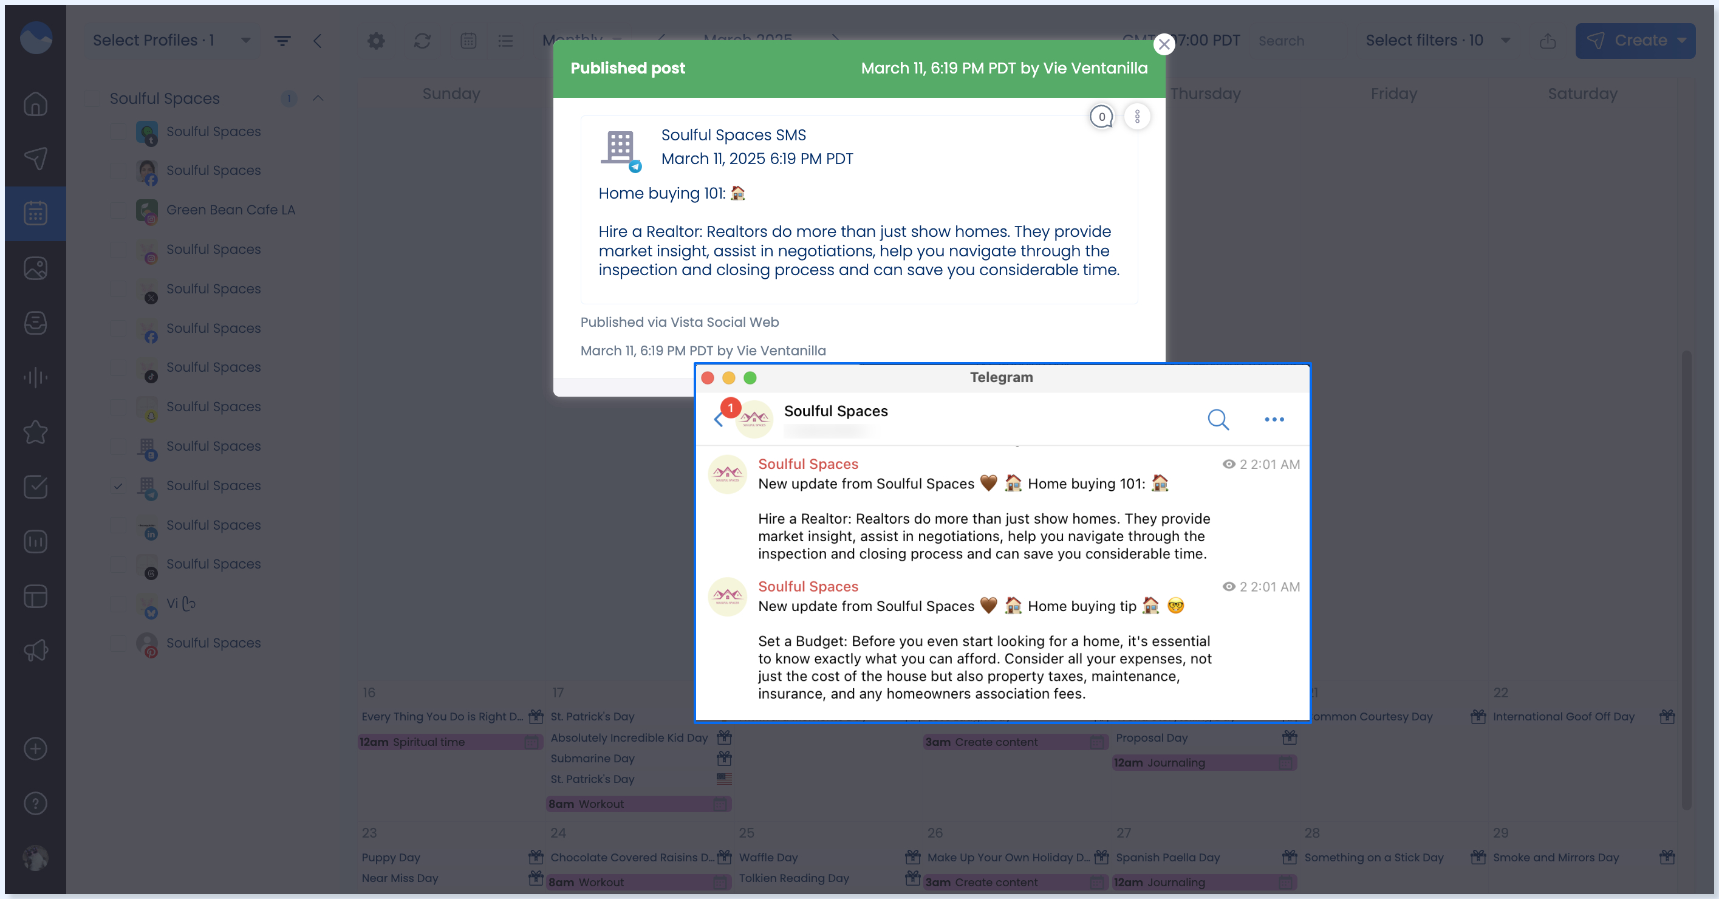The height and width of the screenshot is (899, 1719).
Task: Click the Vista Social logo icon
Action: pyautogui.click(x=35, y=38)
